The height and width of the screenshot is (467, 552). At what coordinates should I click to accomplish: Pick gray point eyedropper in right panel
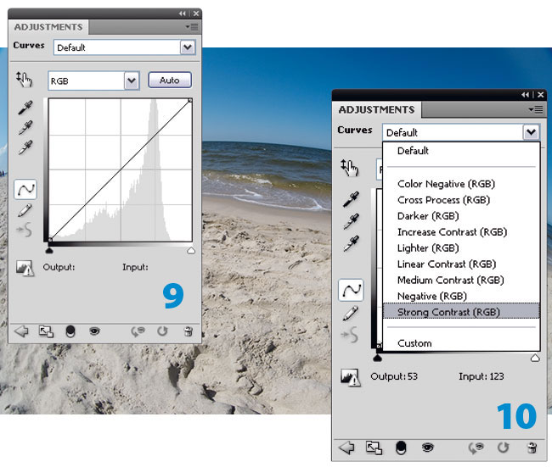351,221
